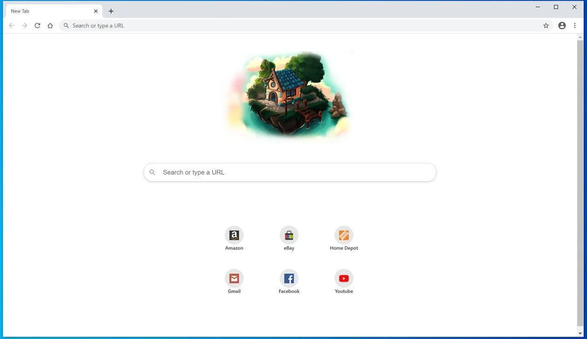The image size is (587, 339).
Task: Minimize the browser window
Action: [x=538, y=7]
